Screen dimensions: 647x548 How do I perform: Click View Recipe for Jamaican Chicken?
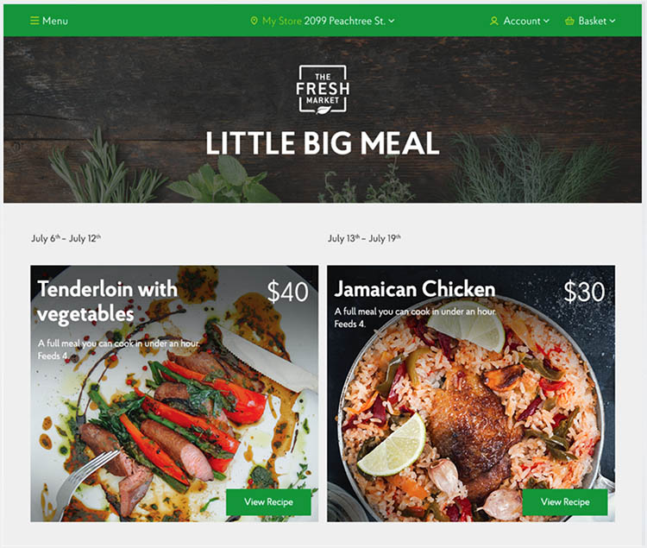565,501
